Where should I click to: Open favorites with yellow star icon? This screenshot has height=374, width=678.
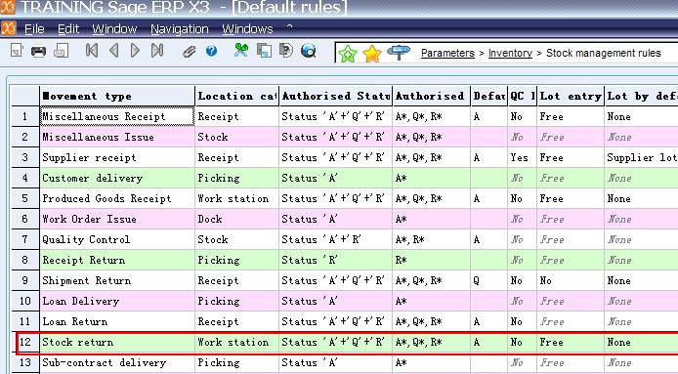tap(372, 54)
